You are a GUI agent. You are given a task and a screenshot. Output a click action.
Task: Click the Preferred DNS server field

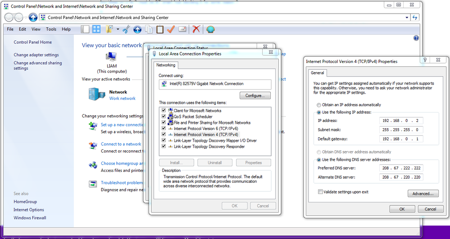pos(401,168)
